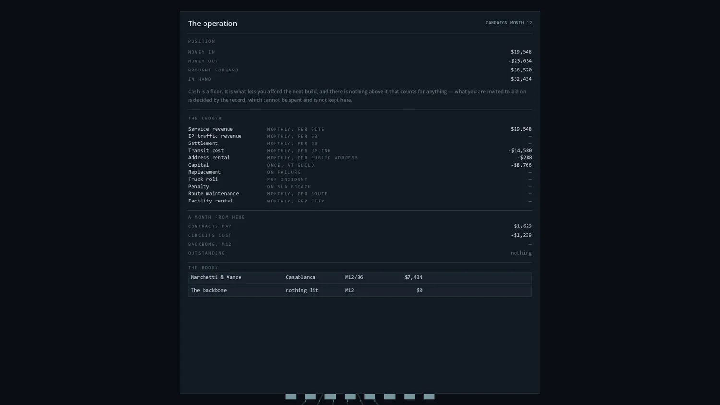Viewport: 720px width, 405px height.
Task: Click the 'Once, at build' description
Action: click(x=291, y=165)
